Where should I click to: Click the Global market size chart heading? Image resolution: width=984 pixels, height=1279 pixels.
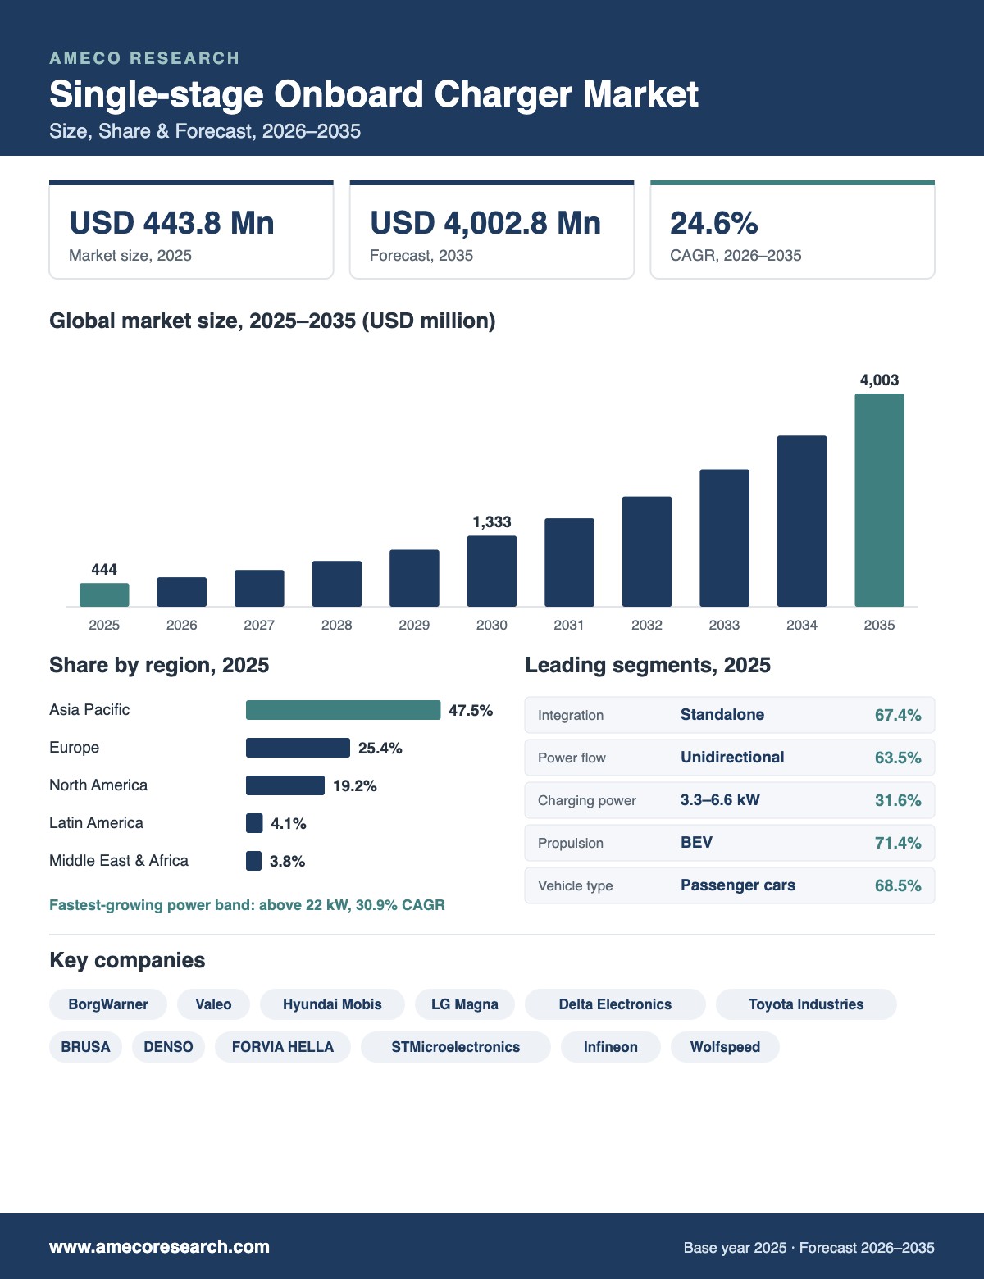(272, 321)
